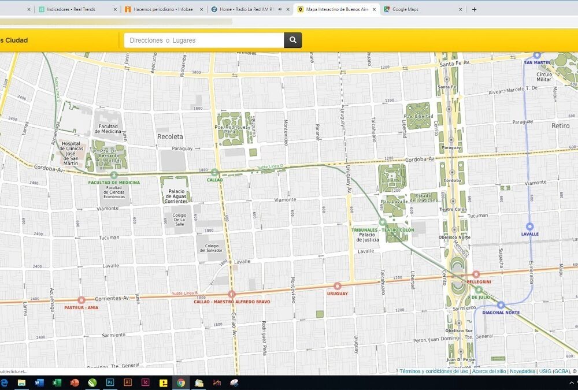Select the Obelisco Norte Metrobus stop marker

tap(454, 229)
